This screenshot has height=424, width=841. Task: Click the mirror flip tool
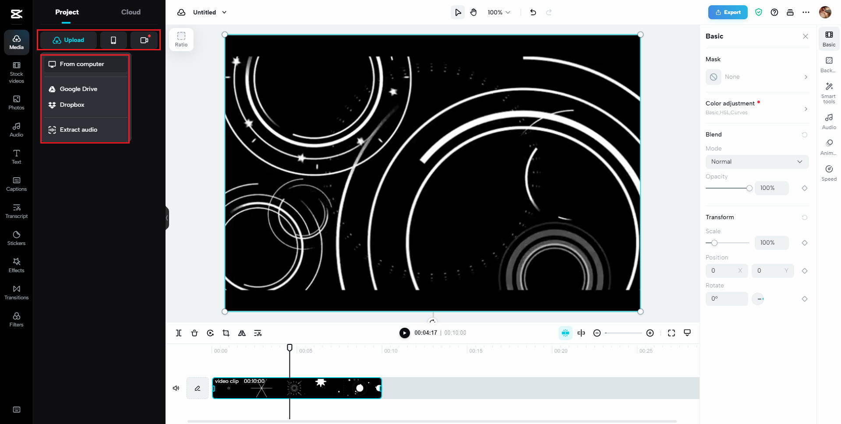(242, 333)
